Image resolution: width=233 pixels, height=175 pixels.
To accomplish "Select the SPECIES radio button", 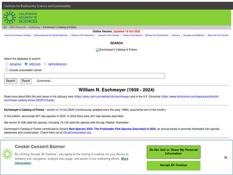I will pyautogui.click(x=26, y=64).
